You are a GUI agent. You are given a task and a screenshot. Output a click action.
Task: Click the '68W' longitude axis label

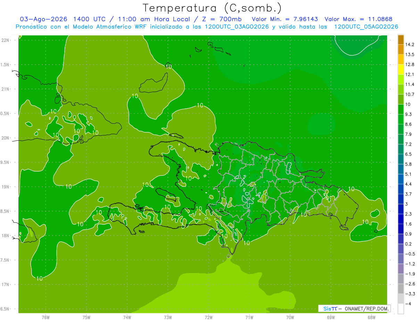pos(371,317)
